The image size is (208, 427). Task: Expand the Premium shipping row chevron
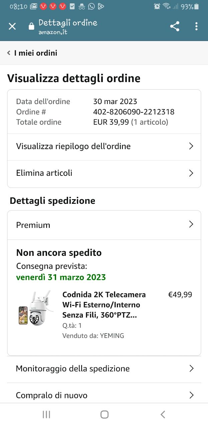tap(191, 225)
